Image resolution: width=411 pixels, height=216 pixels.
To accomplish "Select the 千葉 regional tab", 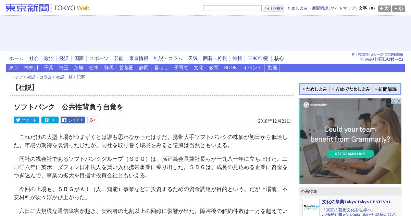I will (x=49, y=68).
